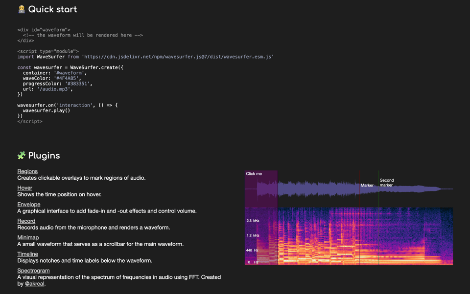
Task: Click the 2.3 kHz spectrogram label
Action: (253, 221)
